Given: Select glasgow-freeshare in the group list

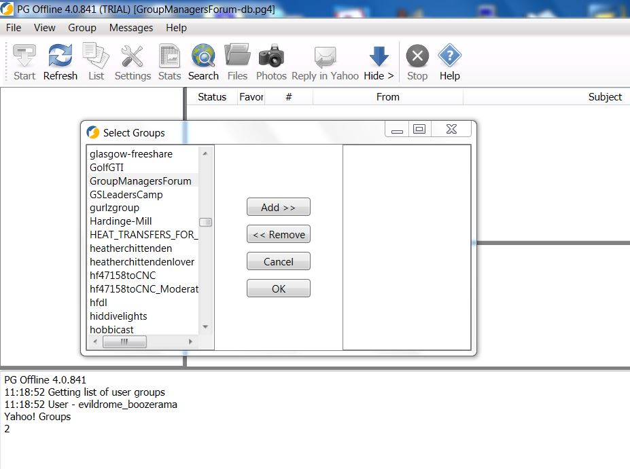Looking at the screenshot, I should pos(143,154).
